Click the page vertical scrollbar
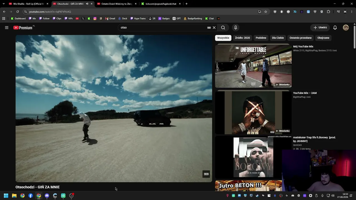356x200 pixels. [x=355, y=37]
